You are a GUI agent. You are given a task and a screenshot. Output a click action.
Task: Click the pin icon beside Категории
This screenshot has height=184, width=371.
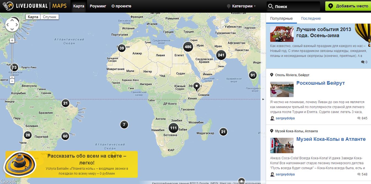tap(229, 6)
